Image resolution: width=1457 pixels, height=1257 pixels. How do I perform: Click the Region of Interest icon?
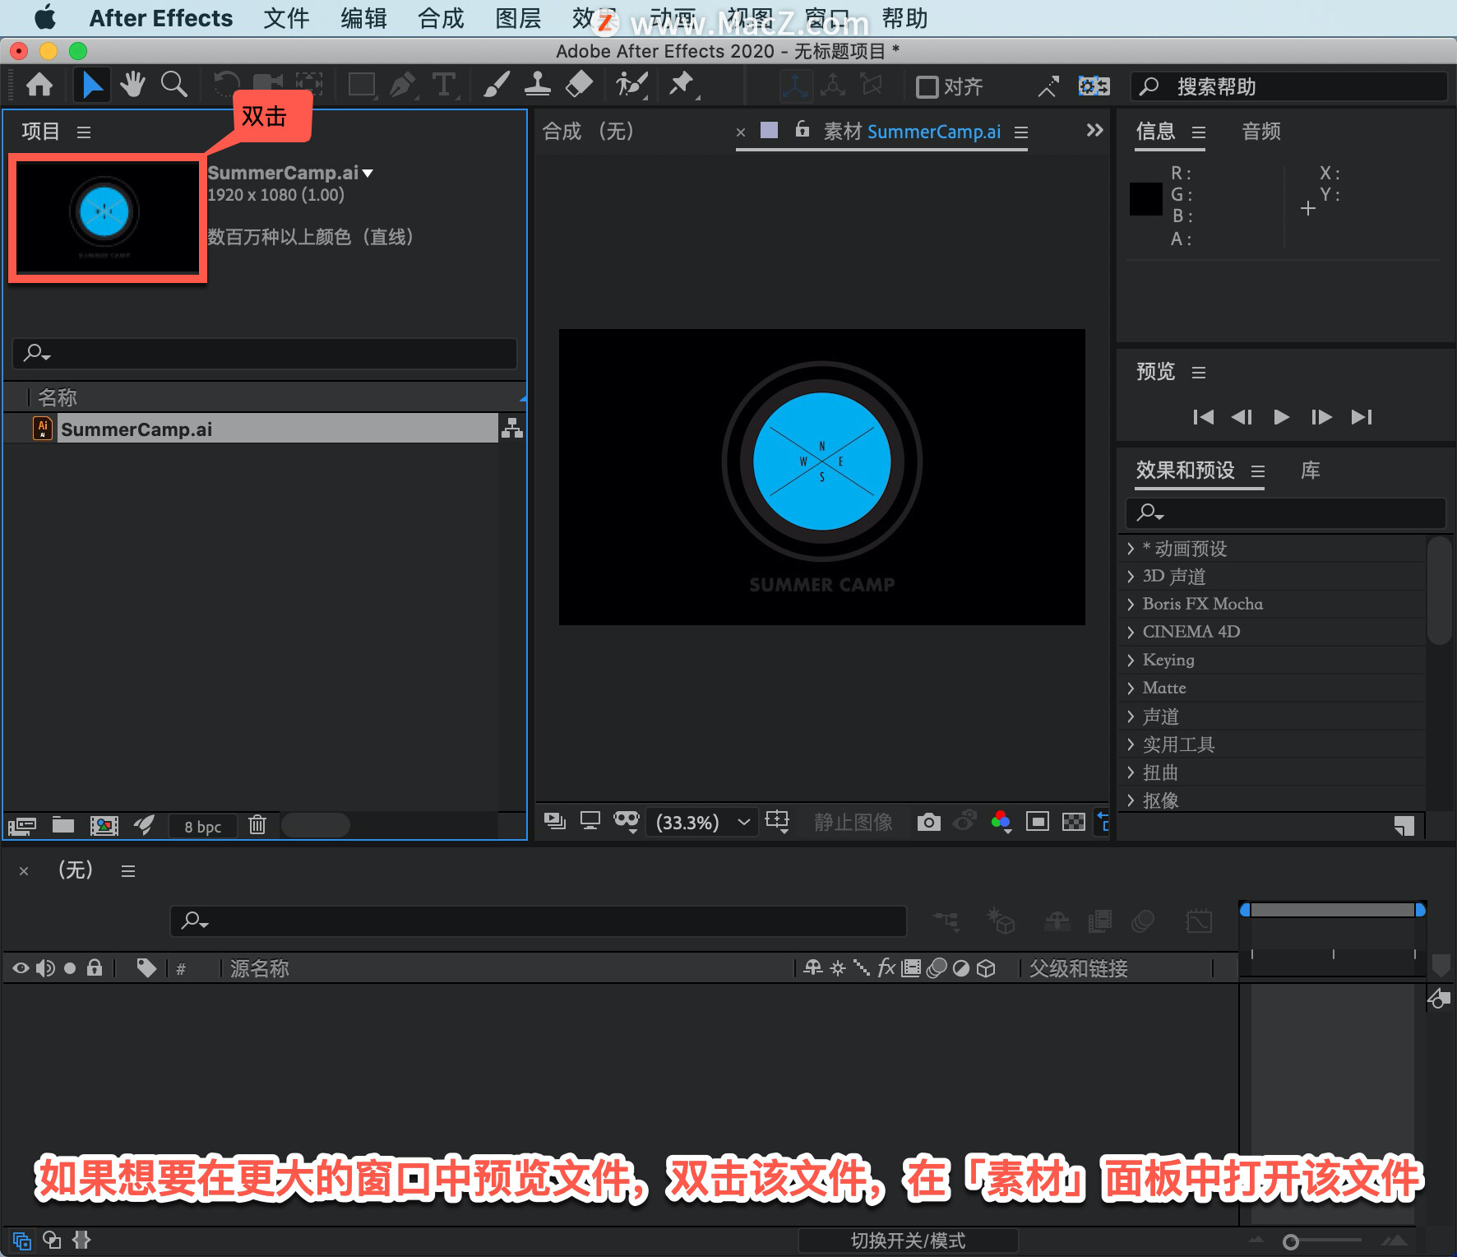[x=1038, y=822]
